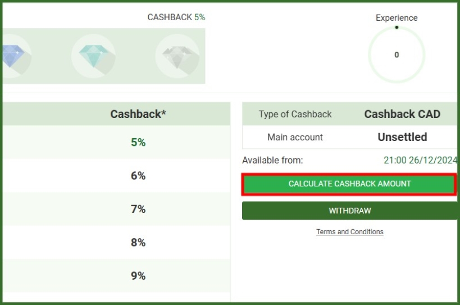Open the Terms and Conditions link
This screenshot has width=460, height=305.
pos(350,231)
